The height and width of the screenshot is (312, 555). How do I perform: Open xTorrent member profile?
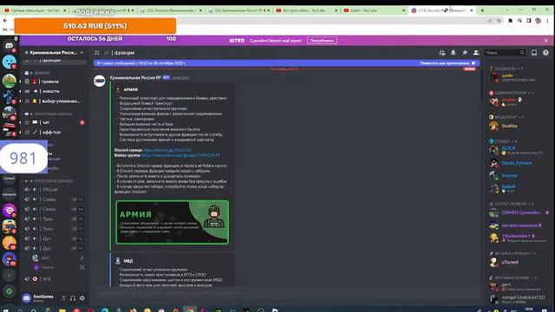(x=518, y=263)
